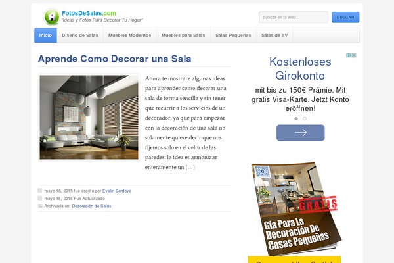The image size is (394, 263).
Task: Select the first ad carousel dot
Action: point(296,118)
